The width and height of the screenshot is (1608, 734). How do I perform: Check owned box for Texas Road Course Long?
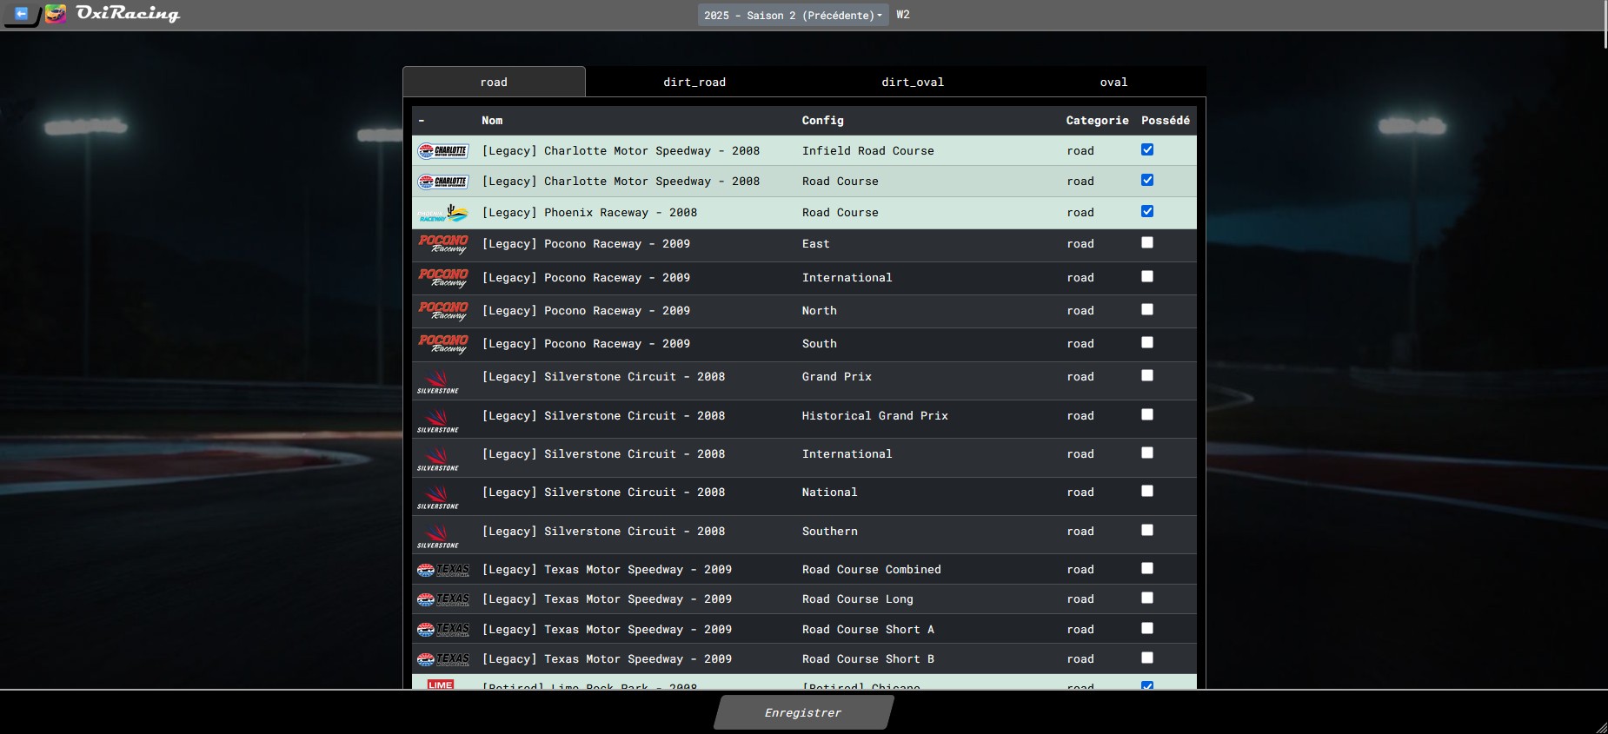pyautogui.click(x=1147, y=598)
